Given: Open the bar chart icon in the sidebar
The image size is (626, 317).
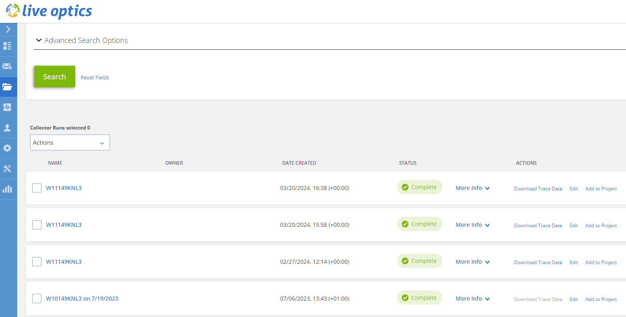Looking at the screenshot, I should (x=7, y=189).
